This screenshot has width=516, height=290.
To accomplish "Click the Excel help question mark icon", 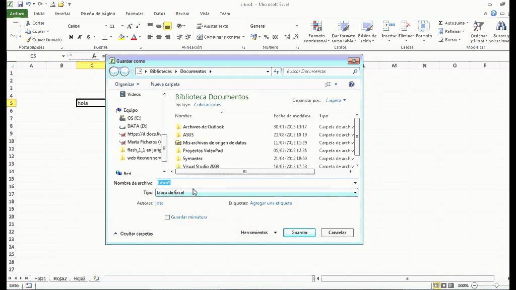I will click(x=494, y=14).
